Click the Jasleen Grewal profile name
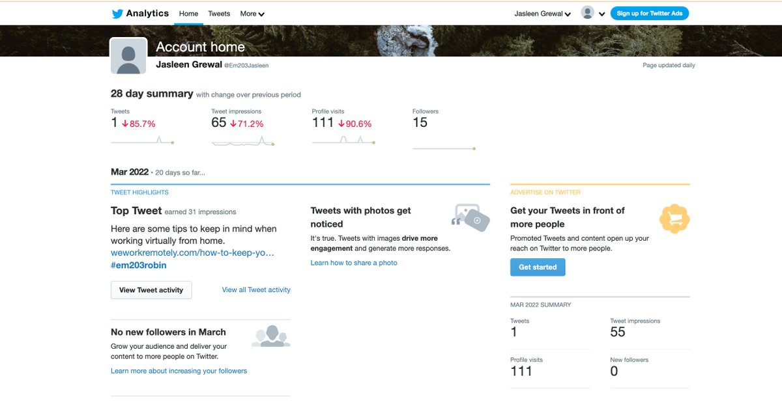The width and height of the screenshot is (782, 404). pyautogui.click(x=189, y=64)
